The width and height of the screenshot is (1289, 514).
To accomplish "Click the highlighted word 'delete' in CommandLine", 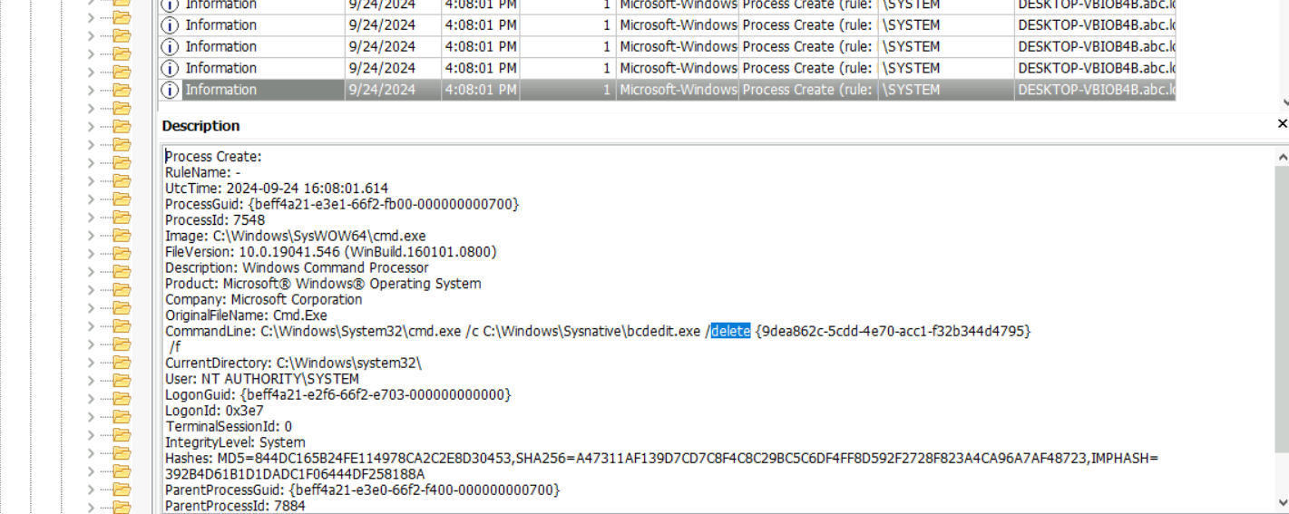I will tap(730, 331).
